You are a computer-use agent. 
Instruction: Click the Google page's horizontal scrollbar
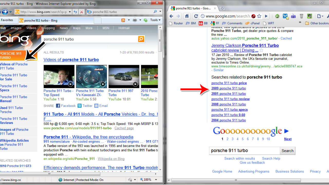236,180
